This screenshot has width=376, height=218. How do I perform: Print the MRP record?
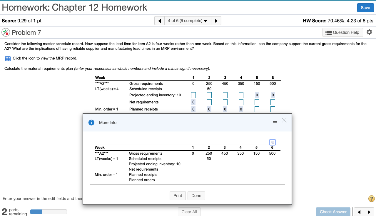[178, 195]
